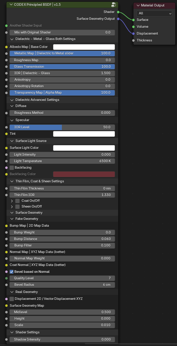Click the Transparency Map Alpha Map slider

[62, 93]
